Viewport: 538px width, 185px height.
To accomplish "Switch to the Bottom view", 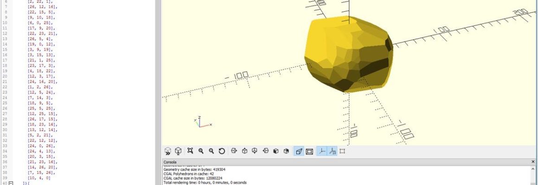I will [x=255, y=151].
